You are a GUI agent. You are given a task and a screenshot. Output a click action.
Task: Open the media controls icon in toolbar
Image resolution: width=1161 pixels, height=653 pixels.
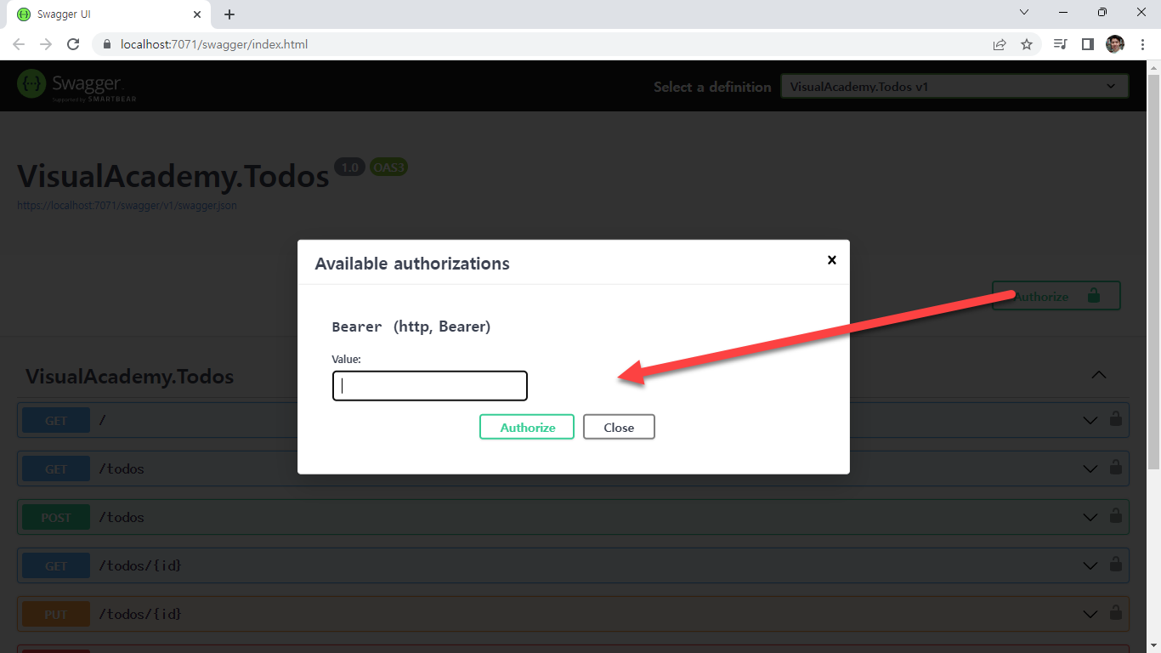pyautogui.click(x=1060, y=44)
